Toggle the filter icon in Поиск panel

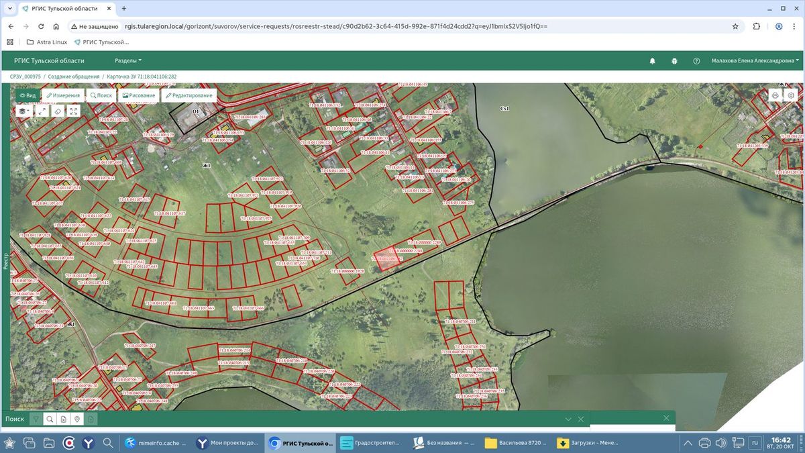[x=36, y=419]
